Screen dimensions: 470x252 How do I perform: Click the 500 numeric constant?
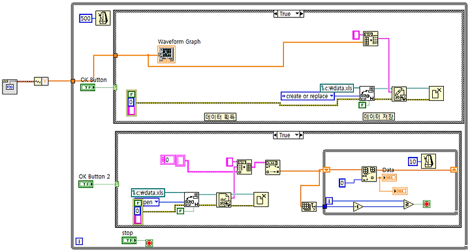(x=86, y=18)
